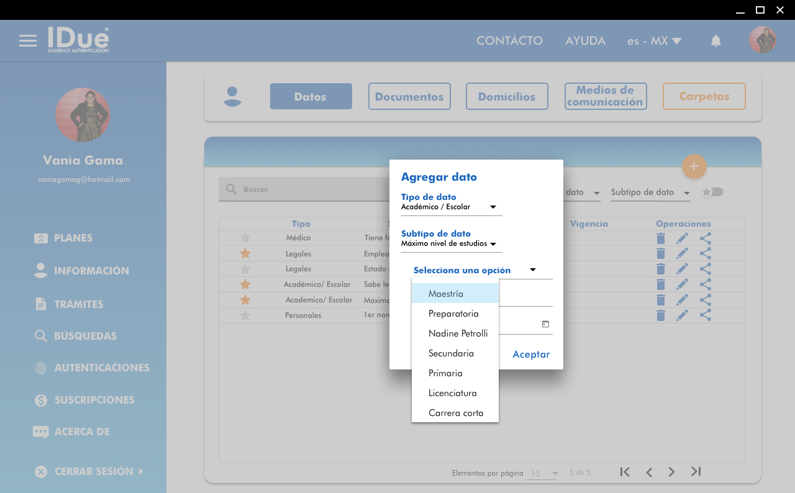
Task: Click the calendar icon in dialog
Action: click(x=545, y=324)
